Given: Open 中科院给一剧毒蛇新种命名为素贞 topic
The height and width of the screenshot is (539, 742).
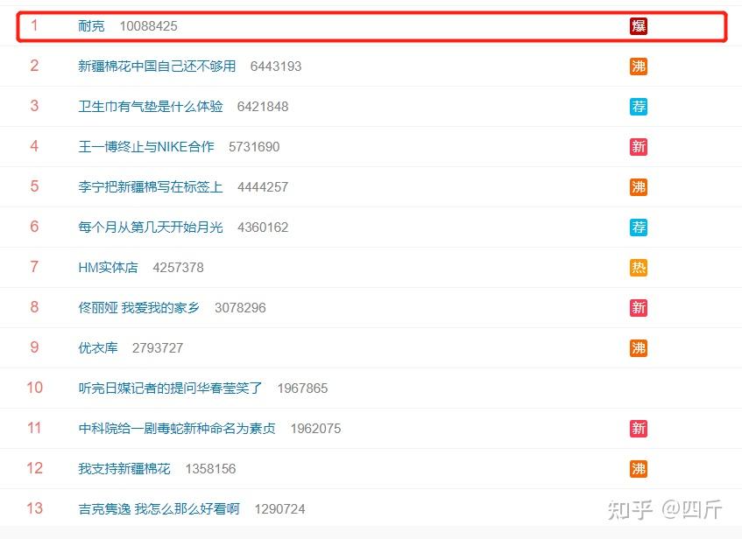Looking at the screenshot, I should click(x=177, y=429).
